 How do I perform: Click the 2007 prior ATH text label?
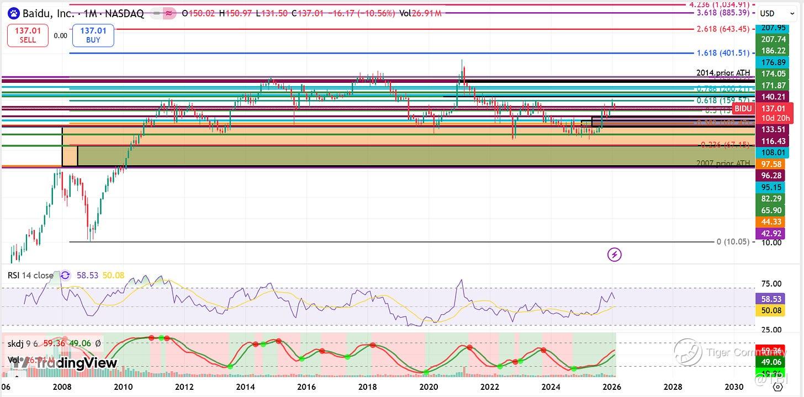coord(723,163)
